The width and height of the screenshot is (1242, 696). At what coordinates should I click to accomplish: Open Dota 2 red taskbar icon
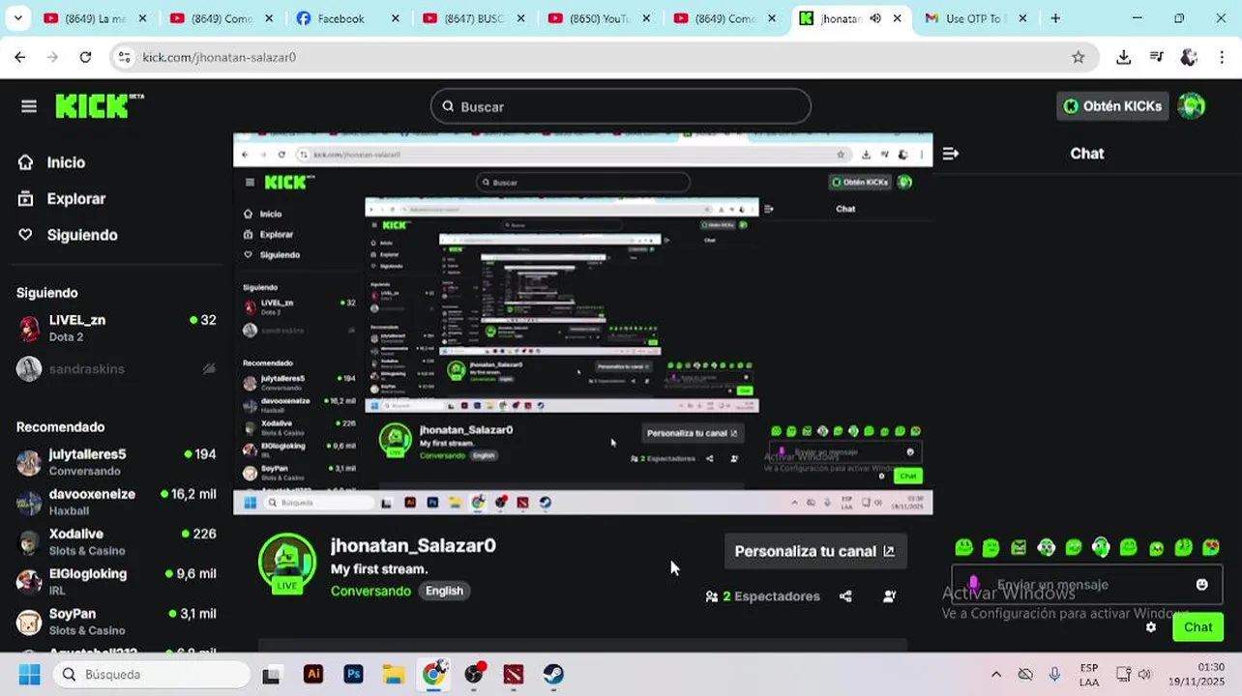[514, 674]
